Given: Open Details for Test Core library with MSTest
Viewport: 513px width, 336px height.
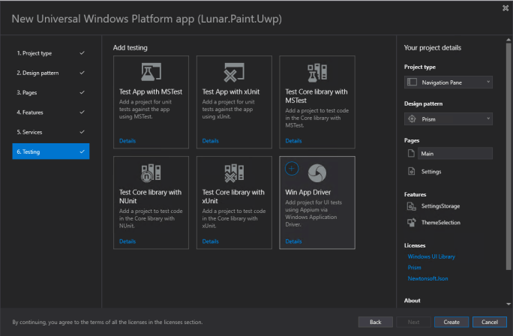Looking at the screenshot, I should [x=293, y=141].
